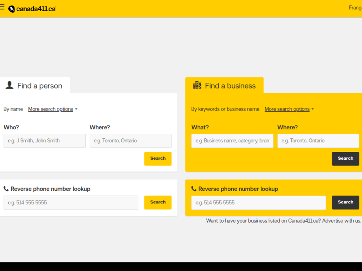Click 'By keywords or business name' label

(x=225, y=109)
